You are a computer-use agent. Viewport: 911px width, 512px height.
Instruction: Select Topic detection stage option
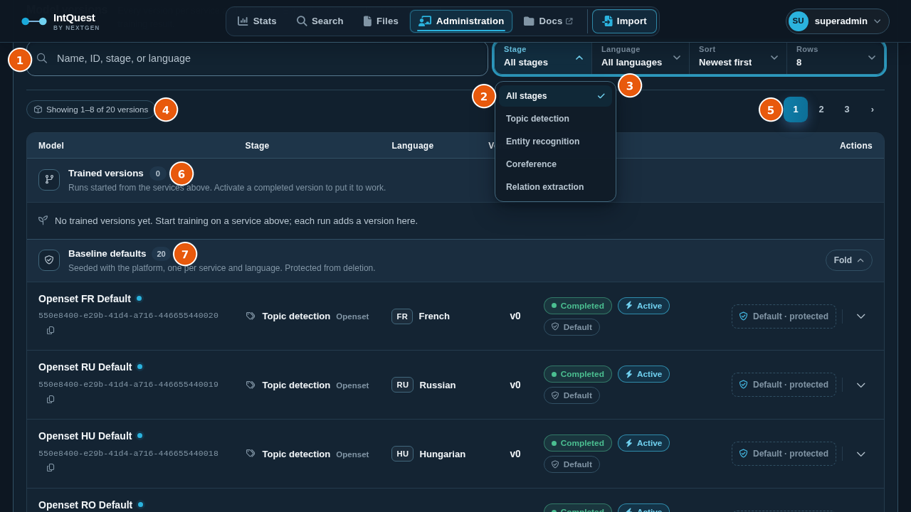(x=555, y=119)
